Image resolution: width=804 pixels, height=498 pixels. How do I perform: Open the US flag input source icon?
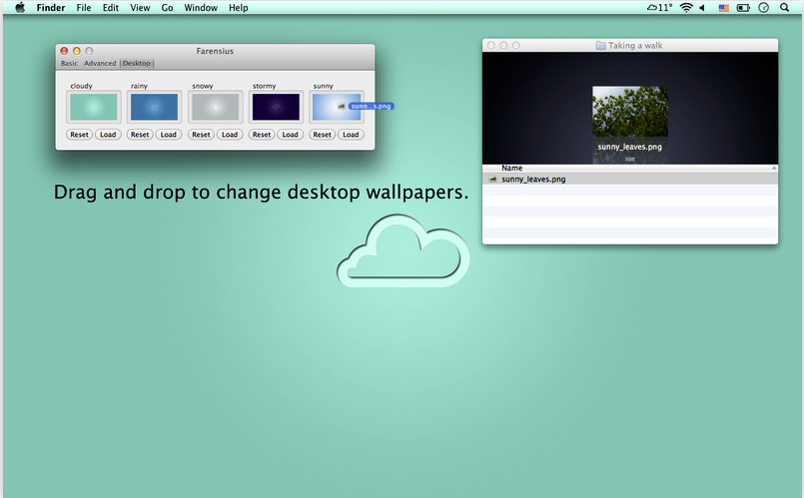pos(723,8)
